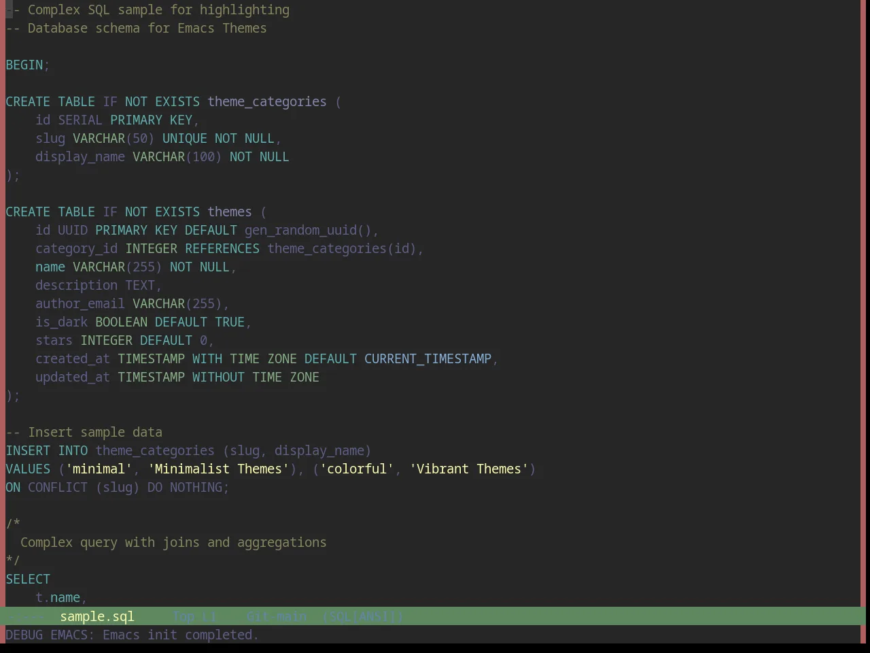Click the Git-main indicator in the mode line
Screen dimensions: 870x653
click(276, 616)
